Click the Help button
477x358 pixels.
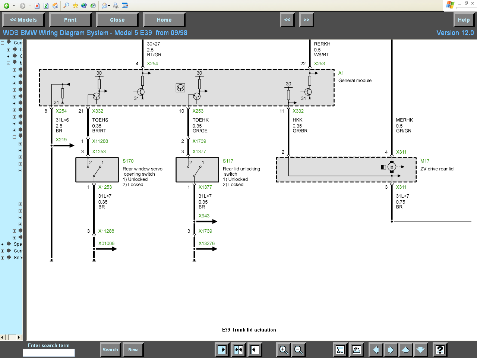464,20
